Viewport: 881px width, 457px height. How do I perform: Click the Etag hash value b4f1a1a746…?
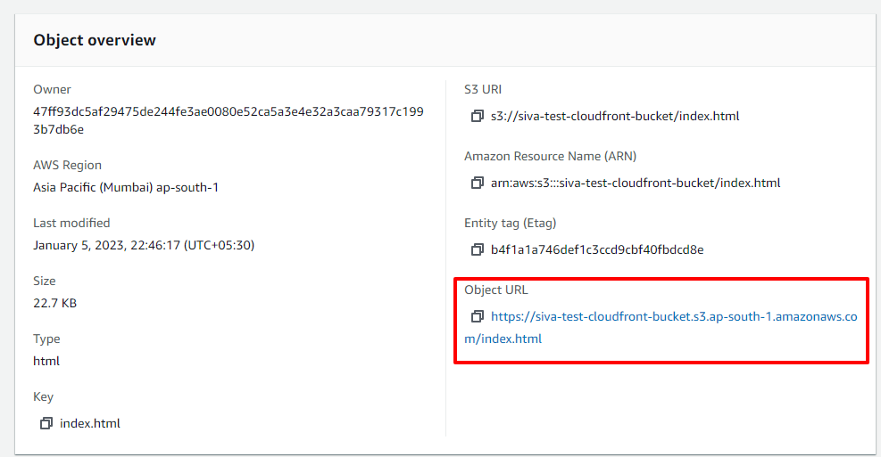[x=596, y=249]
